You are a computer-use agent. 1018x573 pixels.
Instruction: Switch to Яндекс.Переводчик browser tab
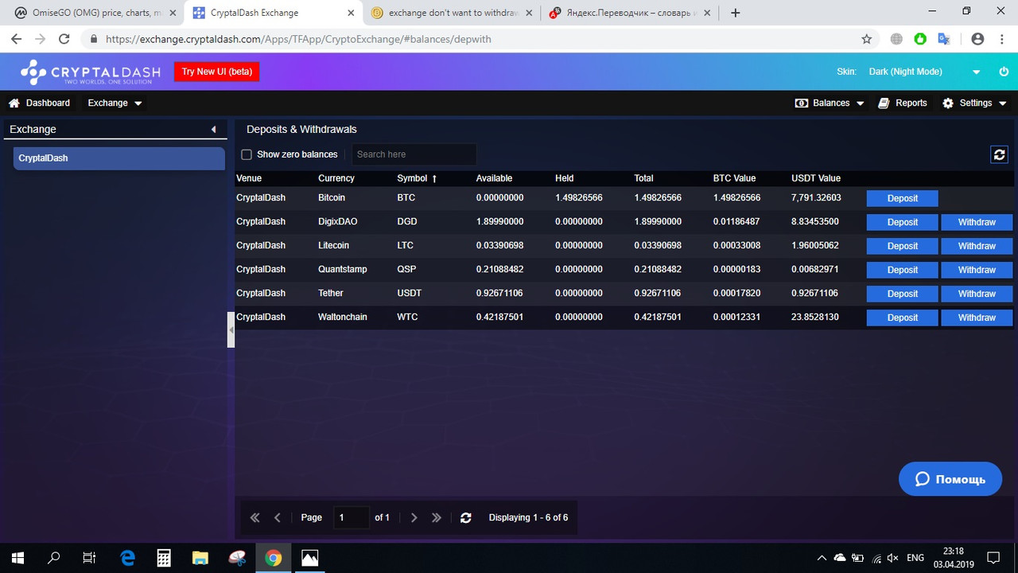631,13
